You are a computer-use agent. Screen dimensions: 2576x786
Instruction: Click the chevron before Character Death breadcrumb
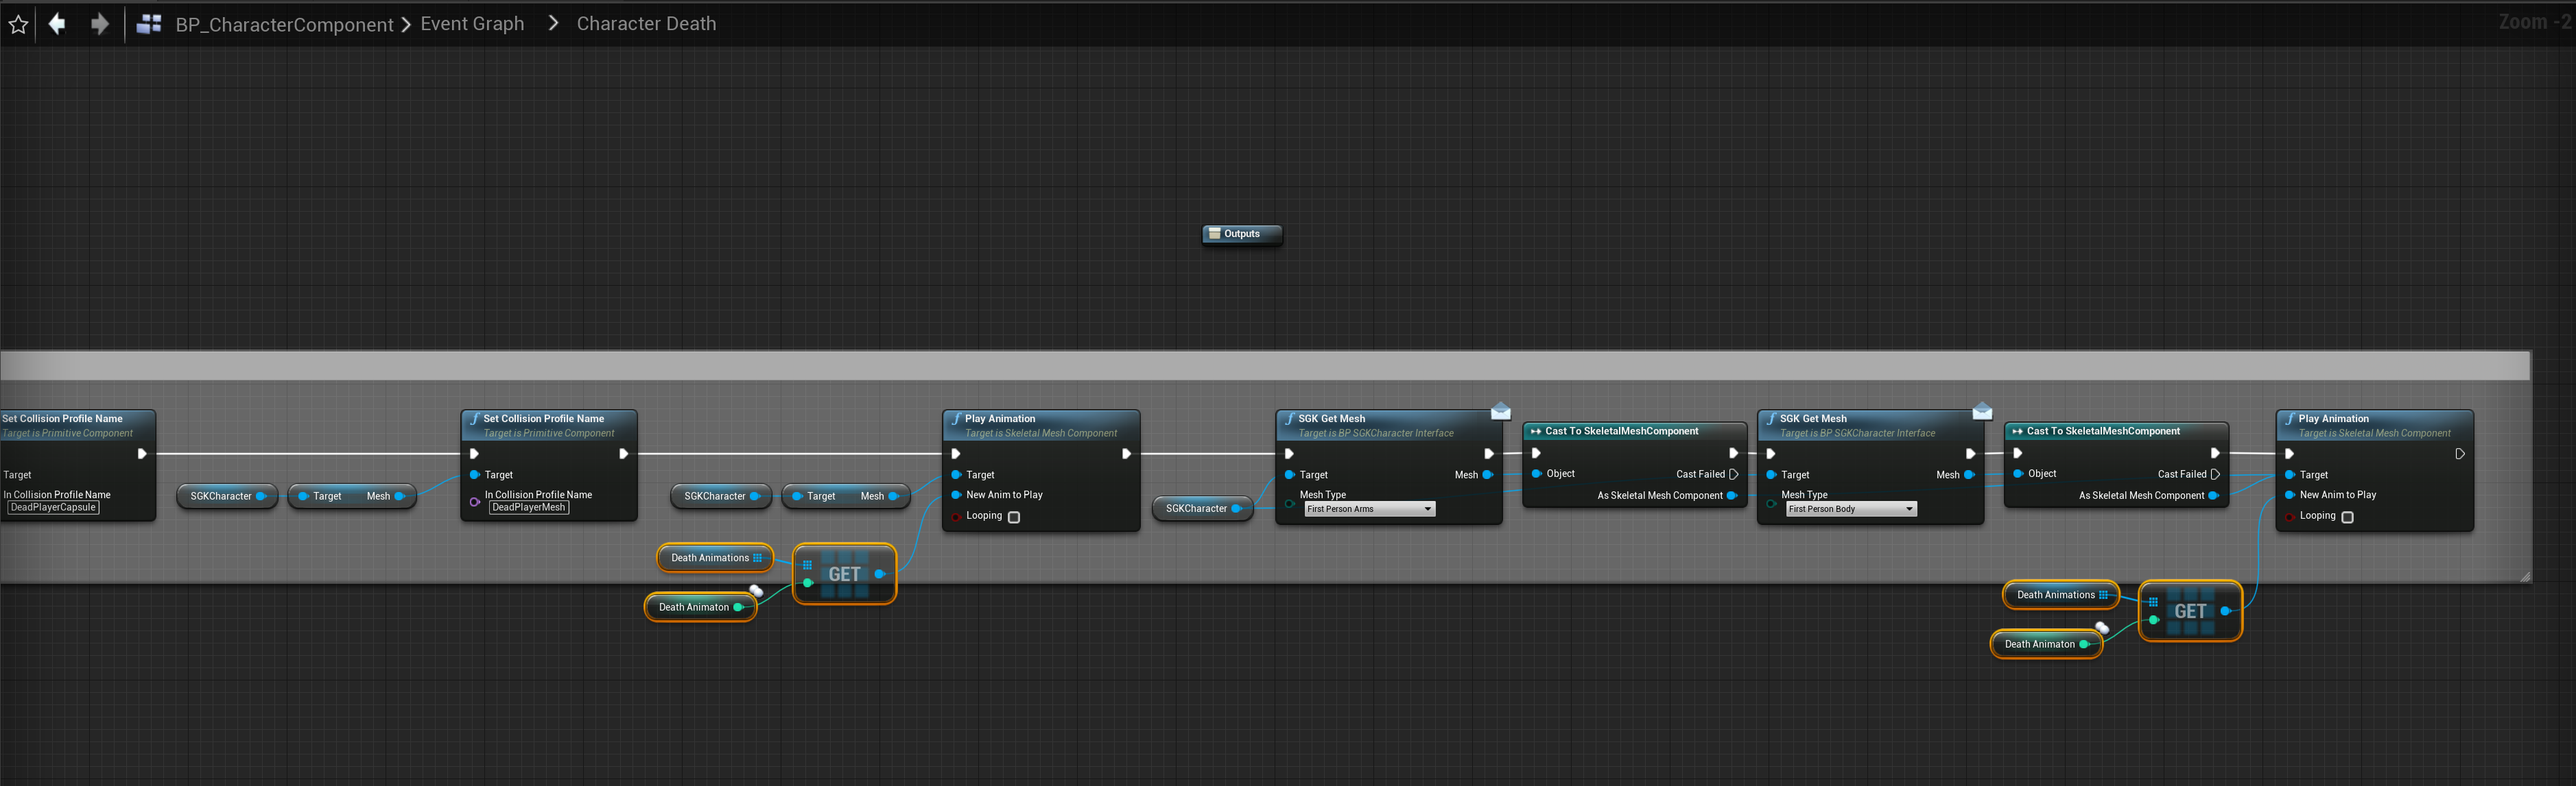[x=553, y=23]
